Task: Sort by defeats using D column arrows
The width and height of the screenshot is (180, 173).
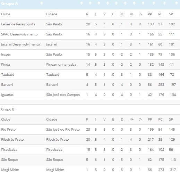Action: click(125, 3)
